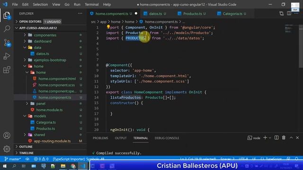This screenshot has height=170, width=303.
Task: Switch to Producto.ts editor tab
Action: [x=192, y=14]
